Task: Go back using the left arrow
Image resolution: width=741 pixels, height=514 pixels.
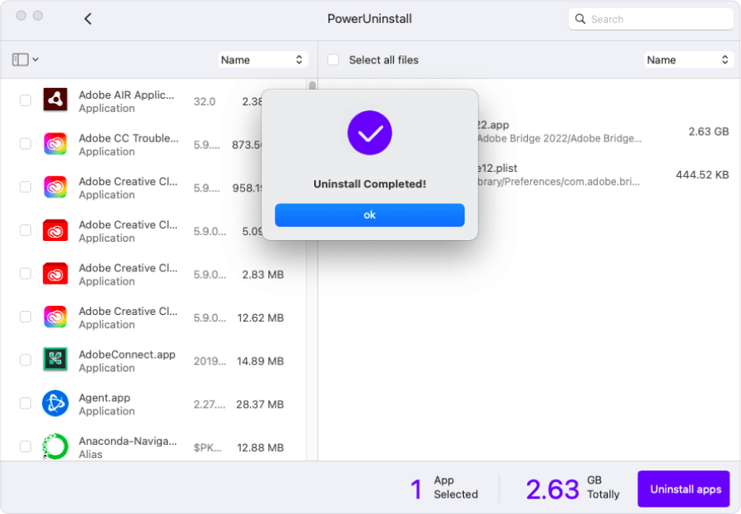Action: click(88, 19)
